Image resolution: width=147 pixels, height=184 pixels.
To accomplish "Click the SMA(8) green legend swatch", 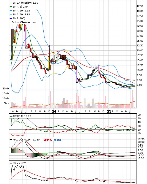I will pyautogui.click(x=11, y=7).
